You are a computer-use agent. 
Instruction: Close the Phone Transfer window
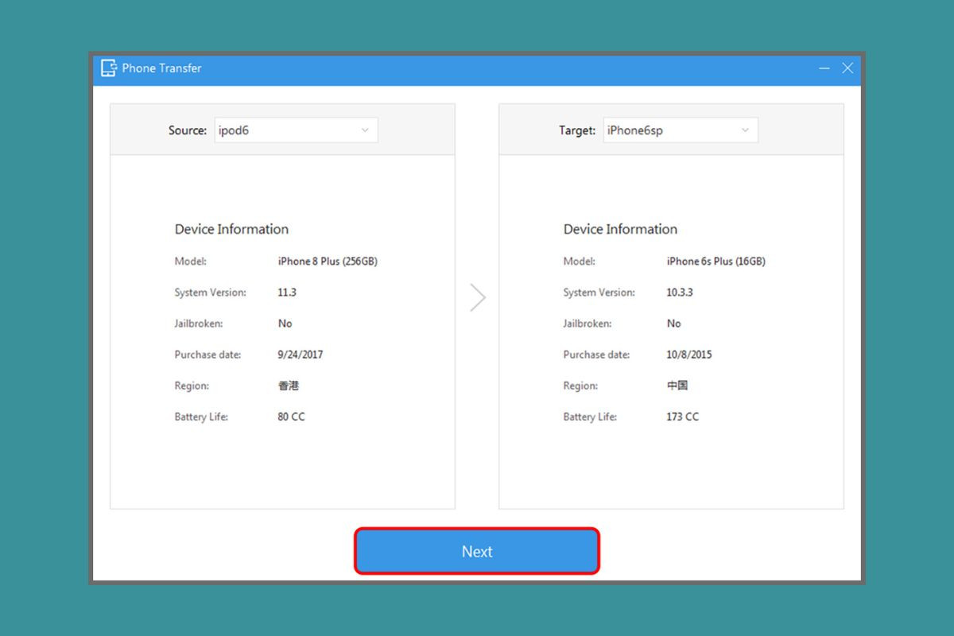(847, 68)
